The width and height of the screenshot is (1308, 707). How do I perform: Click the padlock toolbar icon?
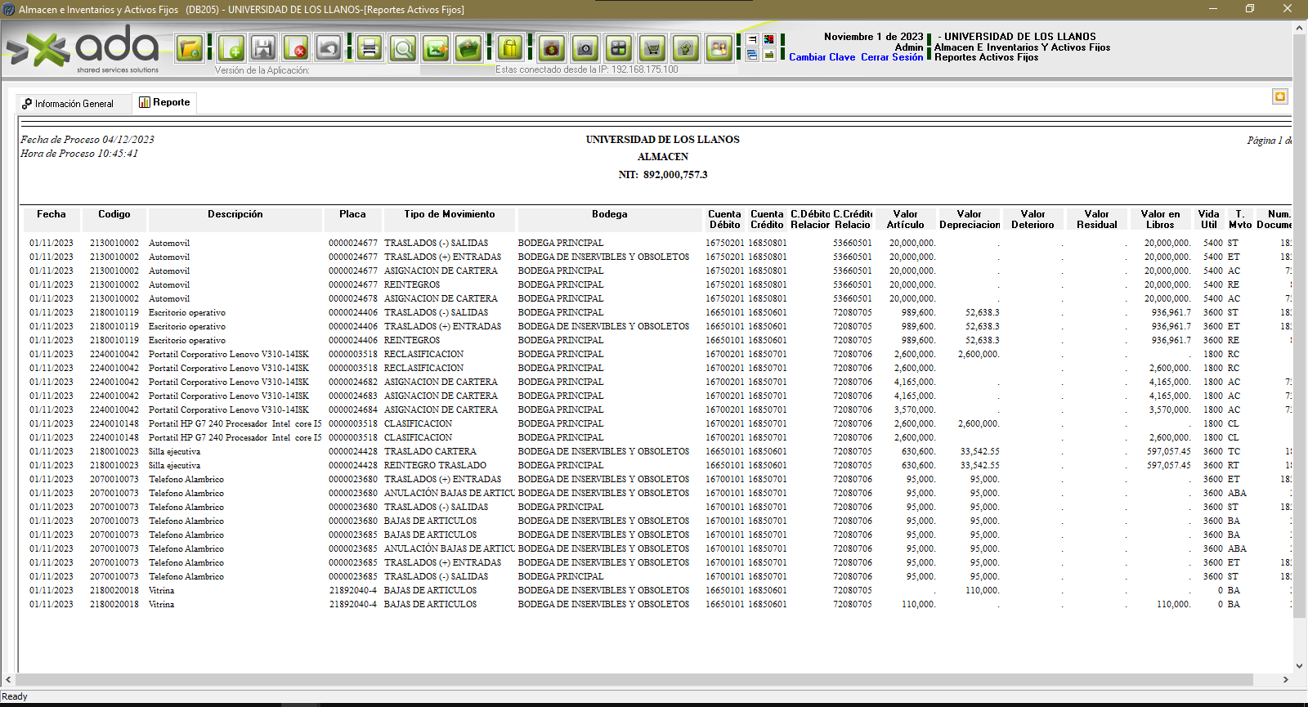coord(510,49)
